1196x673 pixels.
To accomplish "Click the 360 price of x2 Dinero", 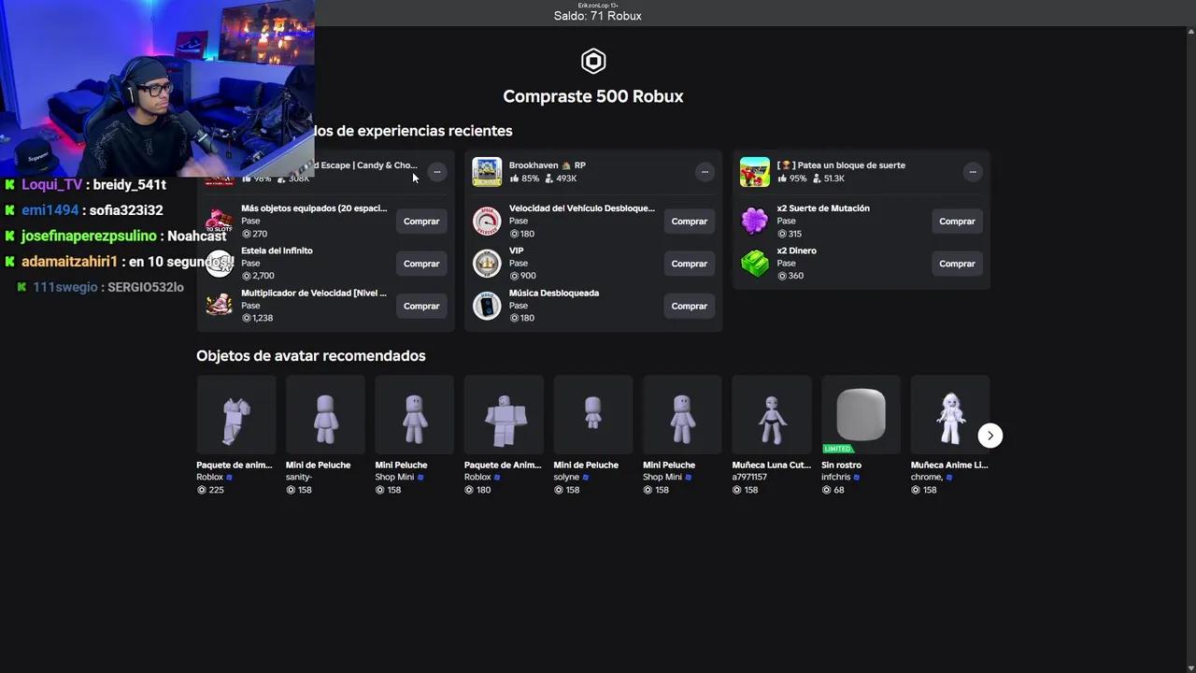I will tap(790, 276).
